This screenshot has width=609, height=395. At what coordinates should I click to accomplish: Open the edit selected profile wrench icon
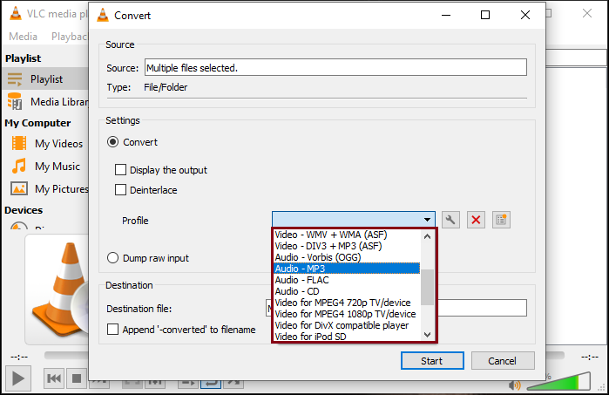click(450, 220)
